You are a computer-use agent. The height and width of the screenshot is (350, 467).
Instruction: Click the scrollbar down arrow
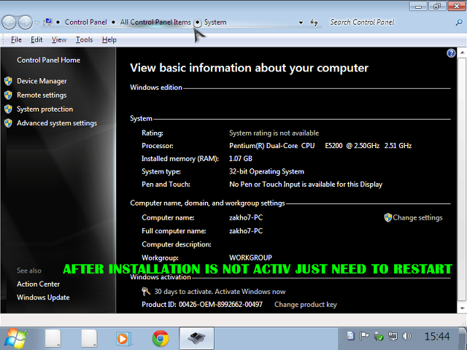click(462, 308)
